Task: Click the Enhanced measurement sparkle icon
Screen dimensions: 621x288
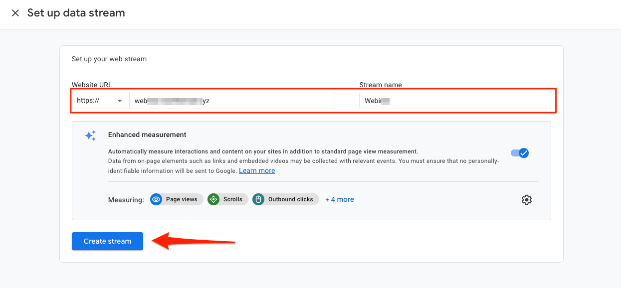Action: coord(90,136)
